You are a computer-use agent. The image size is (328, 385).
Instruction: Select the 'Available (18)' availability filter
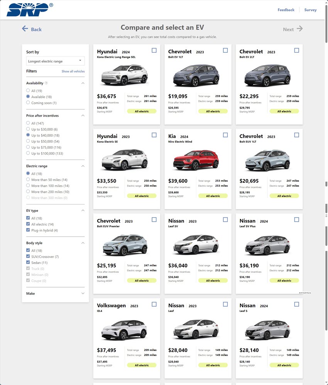27,97
